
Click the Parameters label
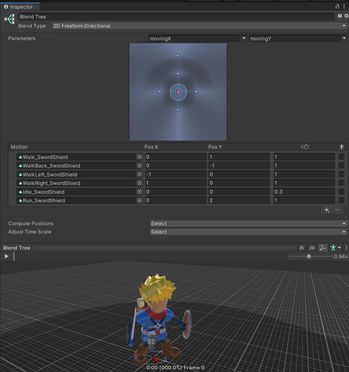pos(22,39)
